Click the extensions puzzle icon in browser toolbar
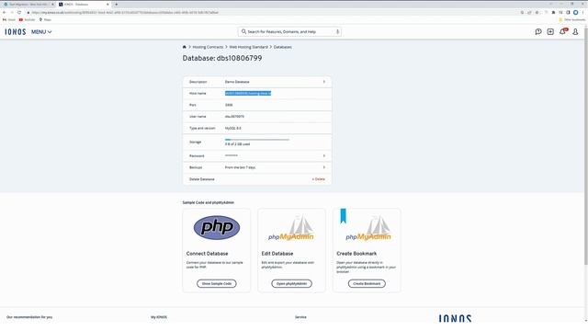Screen dimensions: 588x331 (x=553, y=12)
